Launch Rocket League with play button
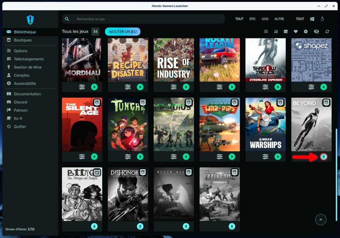The width and height of the screenshot is (340, 238). 232,87
